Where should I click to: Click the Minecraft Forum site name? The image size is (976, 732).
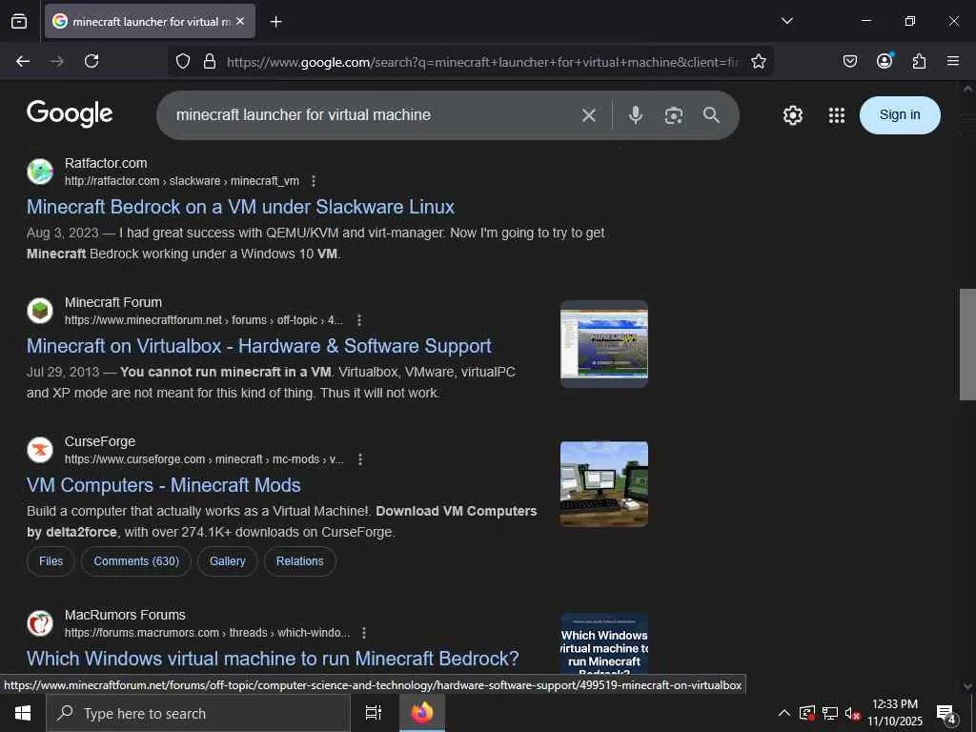click(113, 302)
